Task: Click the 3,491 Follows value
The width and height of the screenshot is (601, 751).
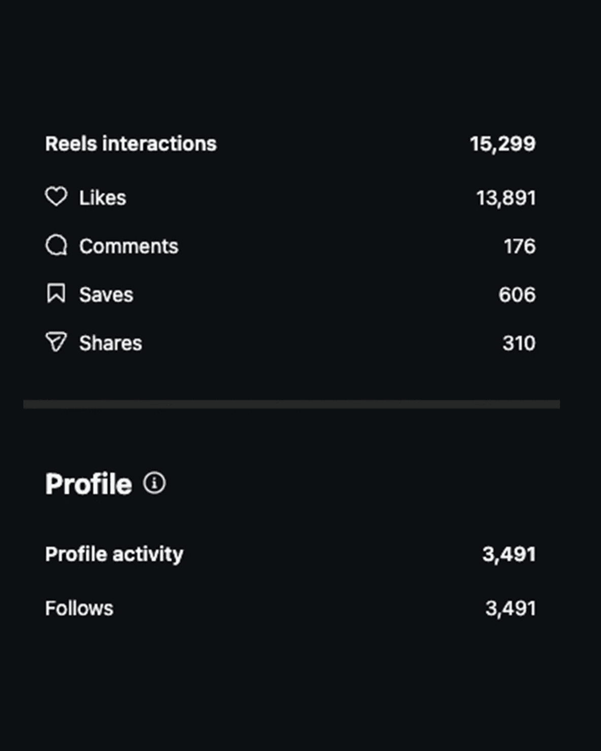Action: click(x=511, y=608)
